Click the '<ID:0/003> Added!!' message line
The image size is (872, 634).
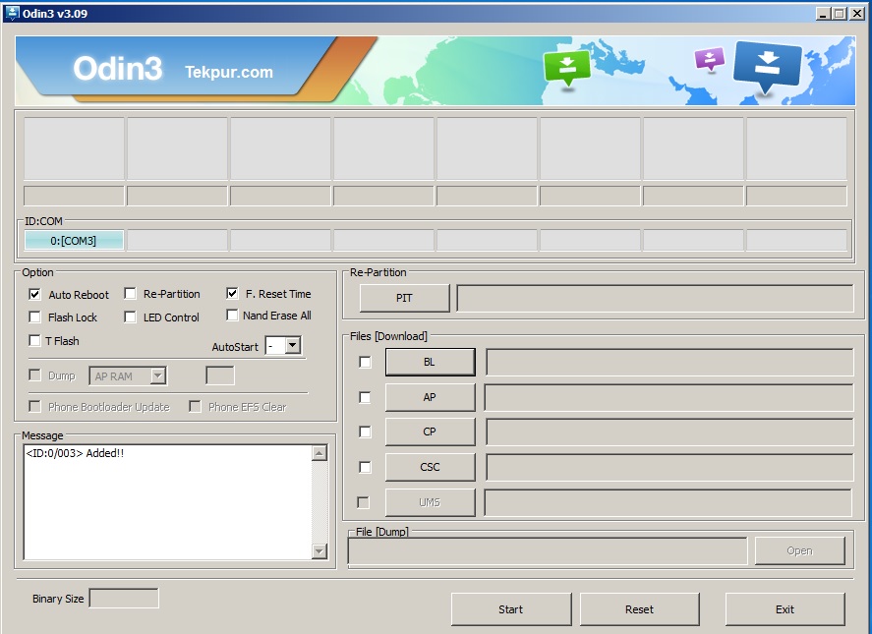tap(75, 453)
